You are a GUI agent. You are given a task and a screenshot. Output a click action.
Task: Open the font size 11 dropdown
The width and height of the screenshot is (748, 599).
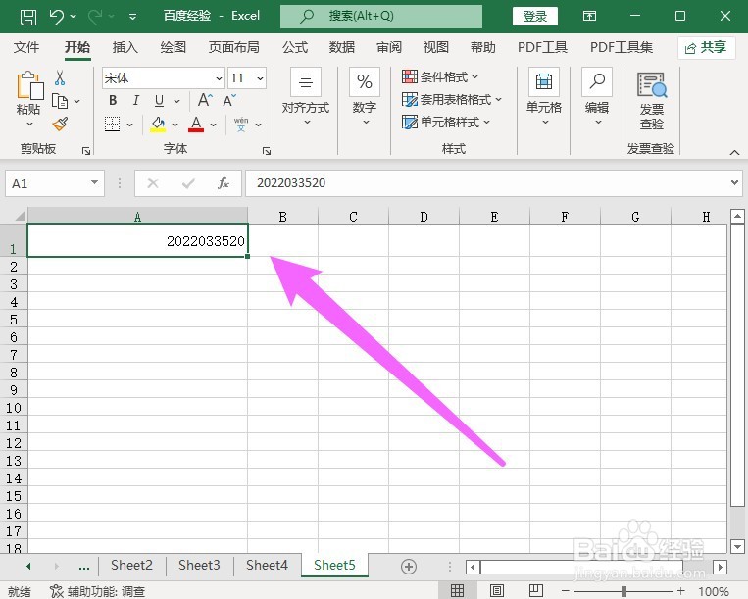(260, 78)
